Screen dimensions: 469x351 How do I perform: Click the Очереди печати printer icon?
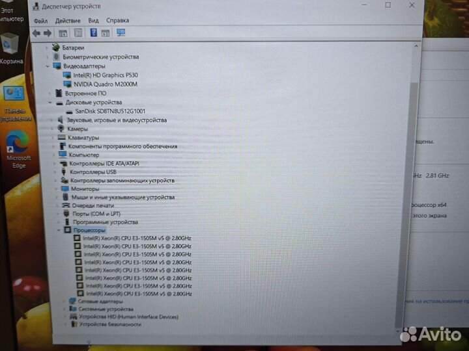pos(66,205)
